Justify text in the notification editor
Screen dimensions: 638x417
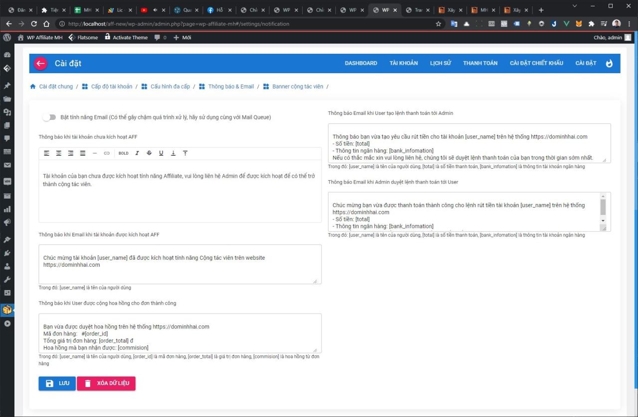(x=82, y=153)
